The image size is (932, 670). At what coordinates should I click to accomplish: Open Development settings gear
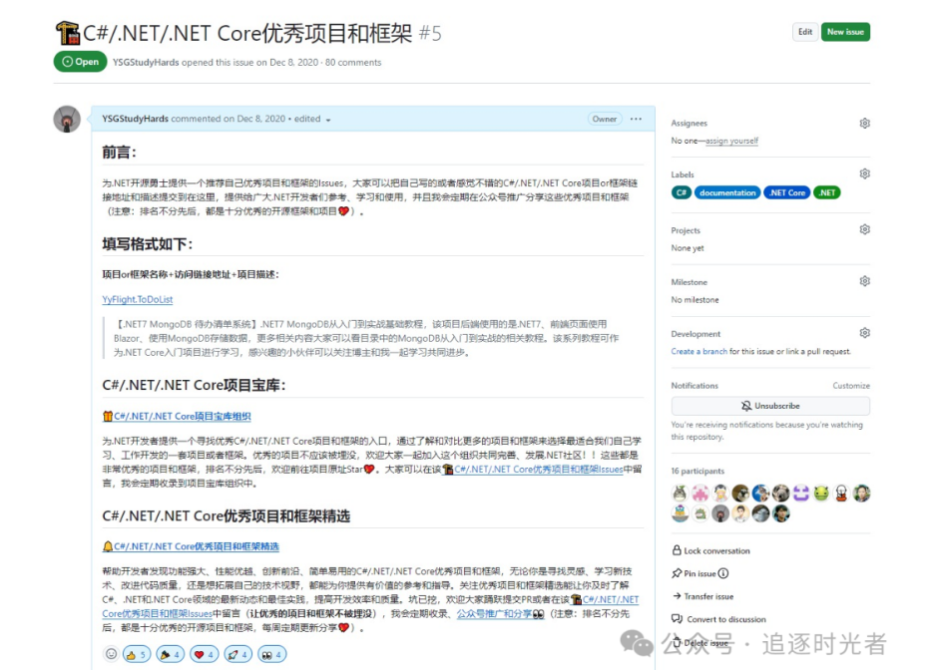(865, 333)
